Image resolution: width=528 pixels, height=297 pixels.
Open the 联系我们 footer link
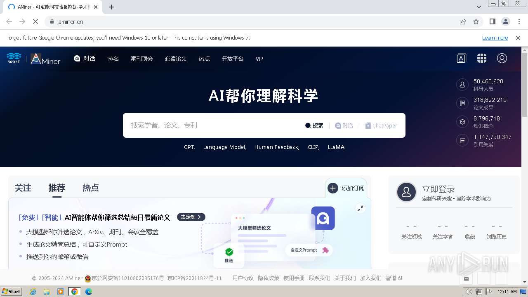[320, 278]
